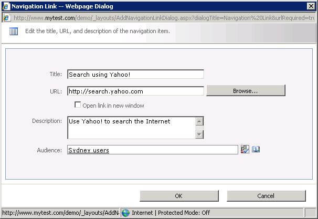Click the Browse... button next to URL

coord(246,90)
